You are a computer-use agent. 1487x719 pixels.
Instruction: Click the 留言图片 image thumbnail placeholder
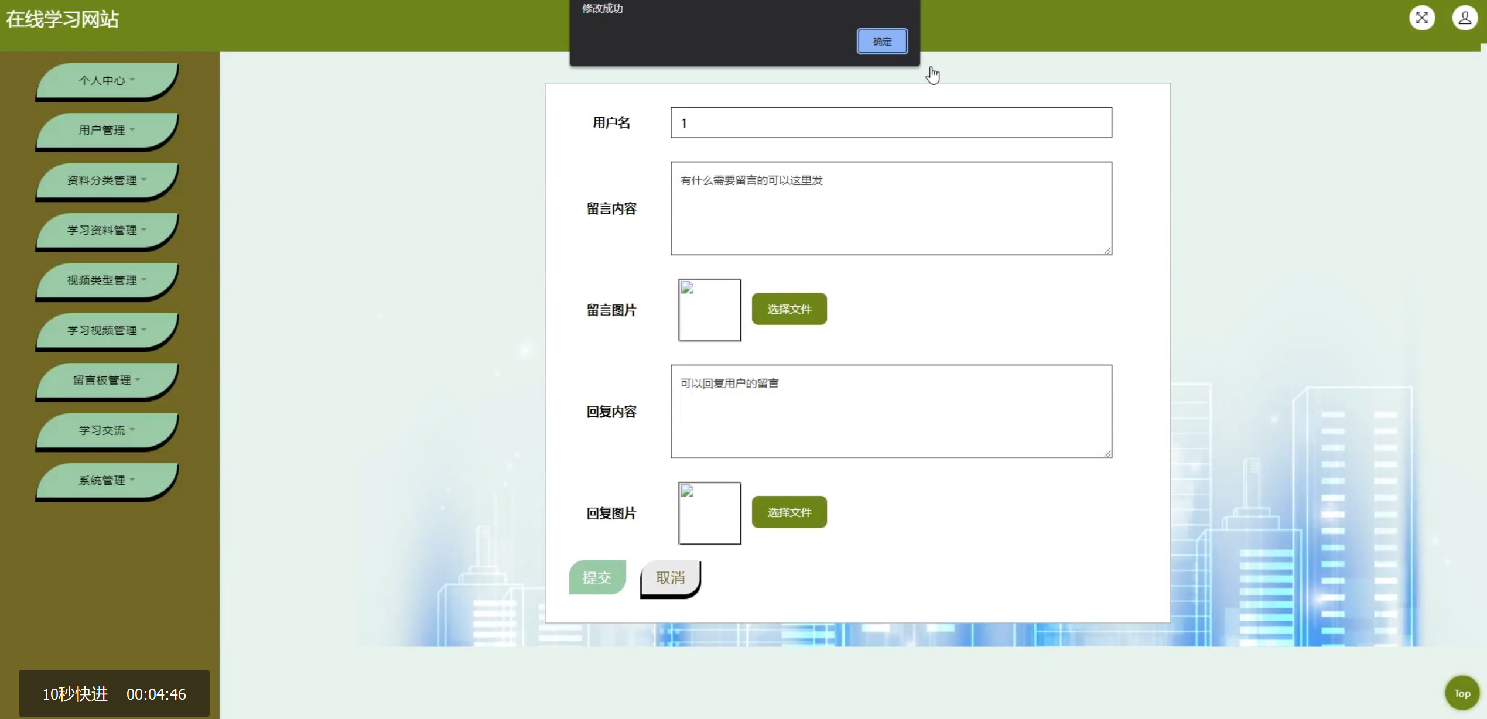pos(709,310)
